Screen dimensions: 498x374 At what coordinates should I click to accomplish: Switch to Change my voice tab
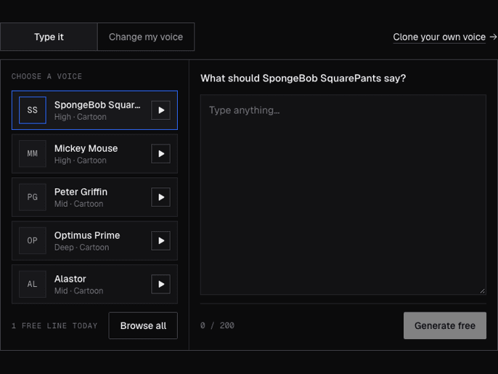click(x=146, y=37)
